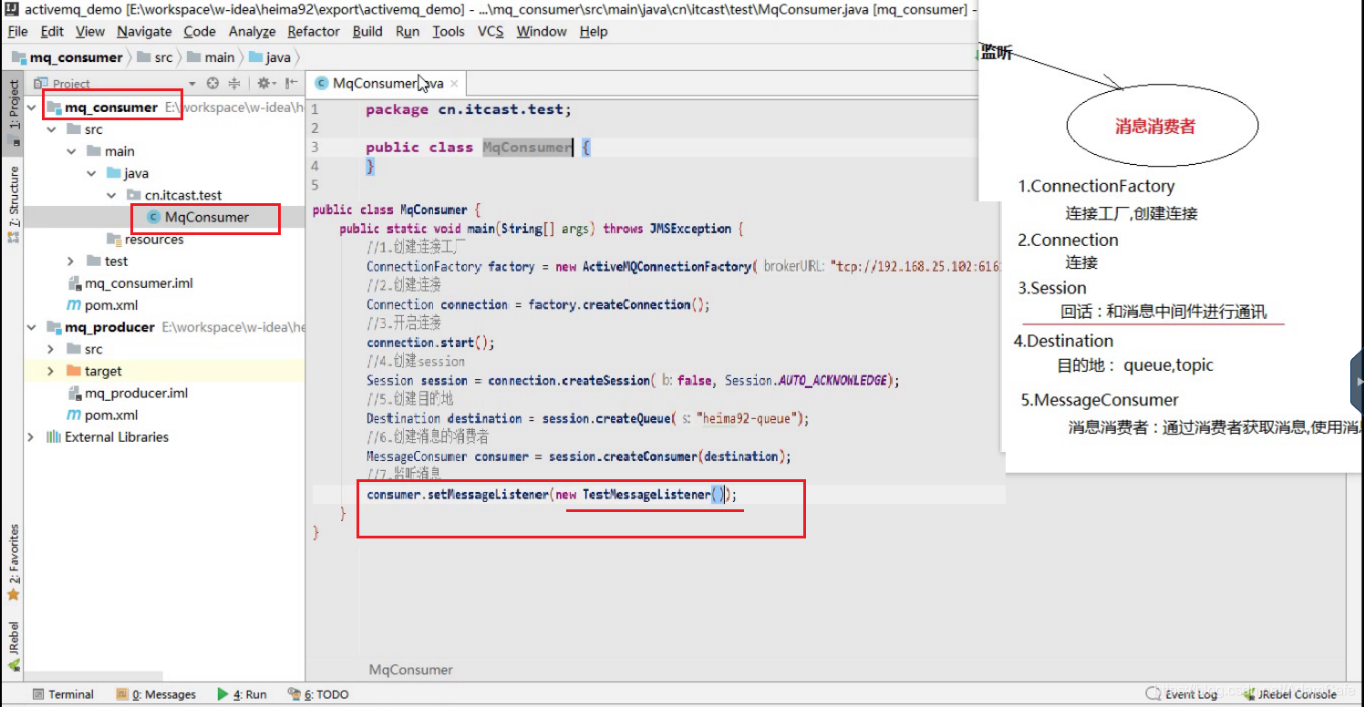Click line number 3 in the gutter
1364x707 pixels.
[315, 148]
